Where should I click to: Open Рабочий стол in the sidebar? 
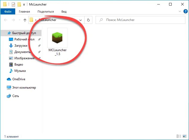(x=24, y=39)
